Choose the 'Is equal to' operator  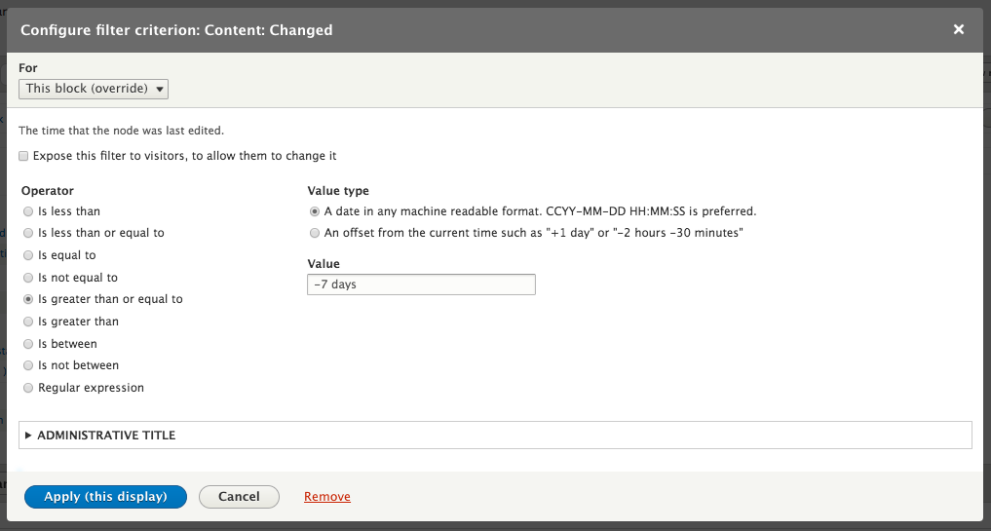(x=28, y=255)
